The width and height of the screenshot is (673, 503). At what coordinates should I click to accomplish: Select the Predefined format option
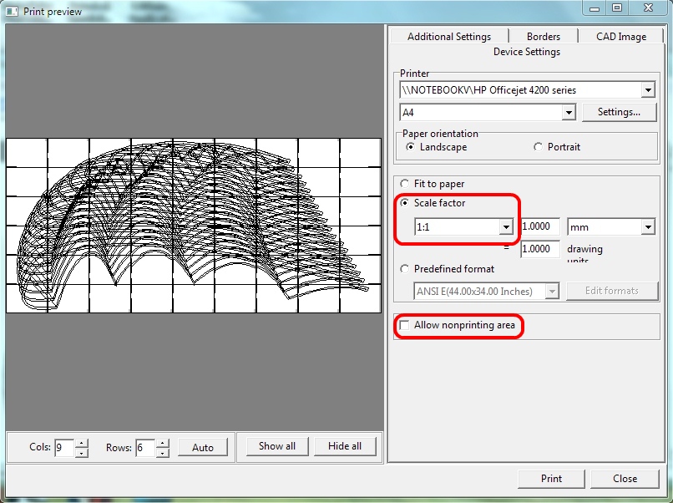tap(406, 269)
